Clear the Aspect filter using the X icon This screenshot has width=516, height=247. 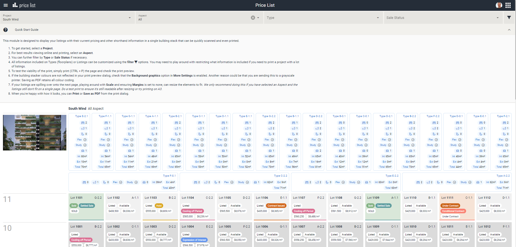[252, 18]
